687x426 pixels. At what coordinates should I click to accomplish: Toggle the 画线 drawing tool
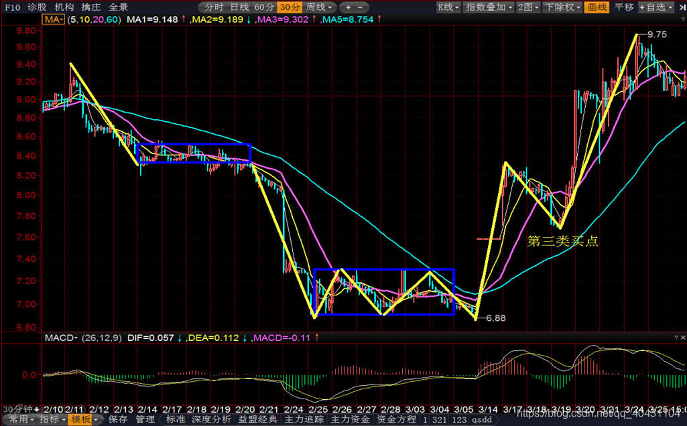pos(597,7)
